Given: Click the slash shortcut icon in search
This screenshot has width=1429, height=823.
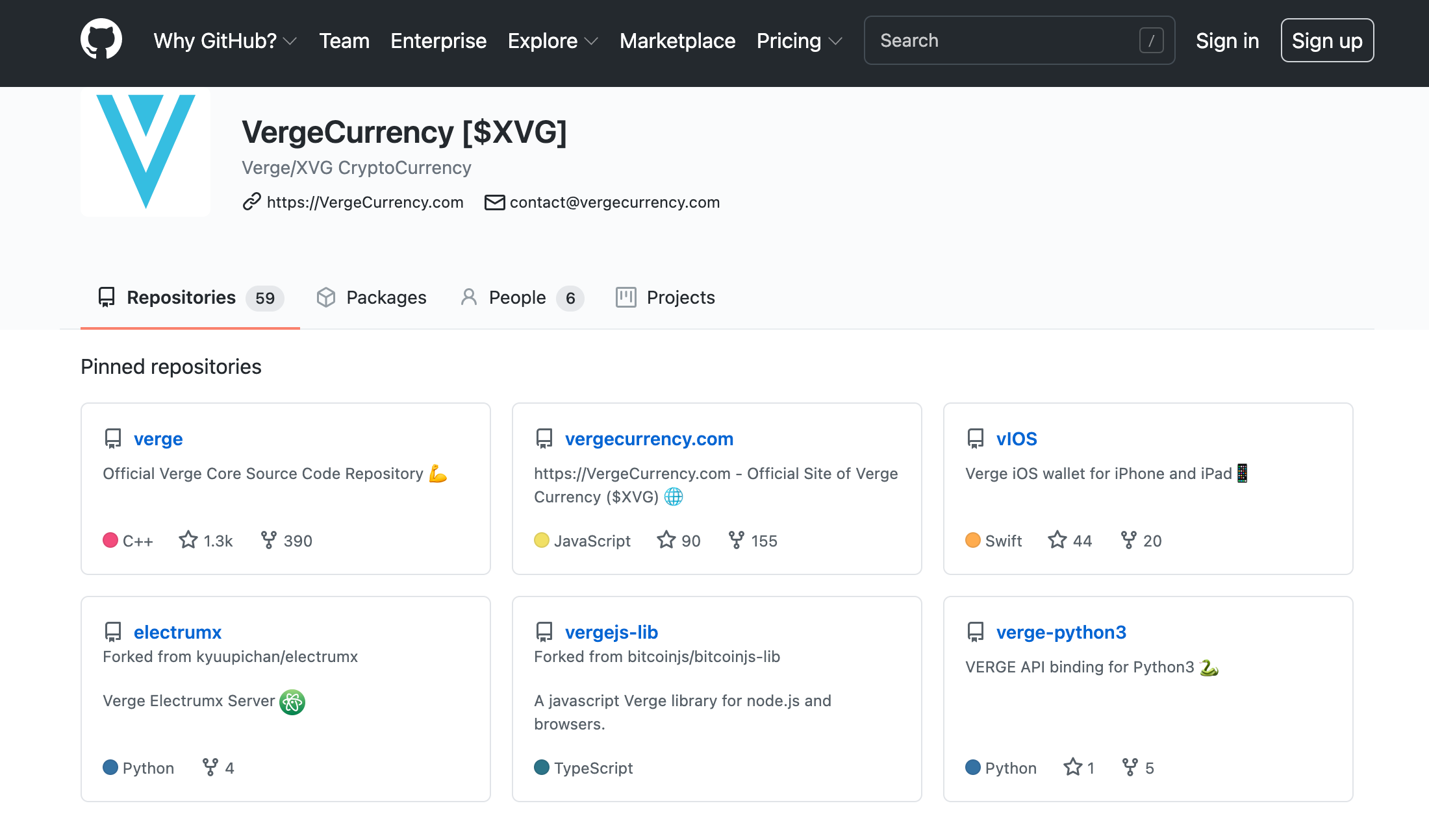Looking at the screenshot, I should click(x=1151, y=41).
